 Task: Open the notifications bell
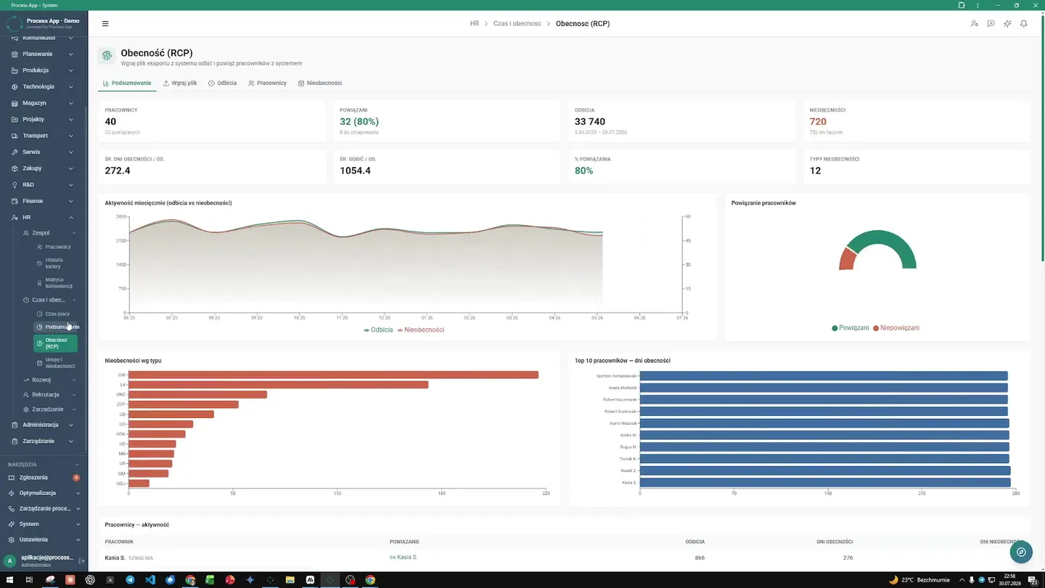(x=1024, y=24)
